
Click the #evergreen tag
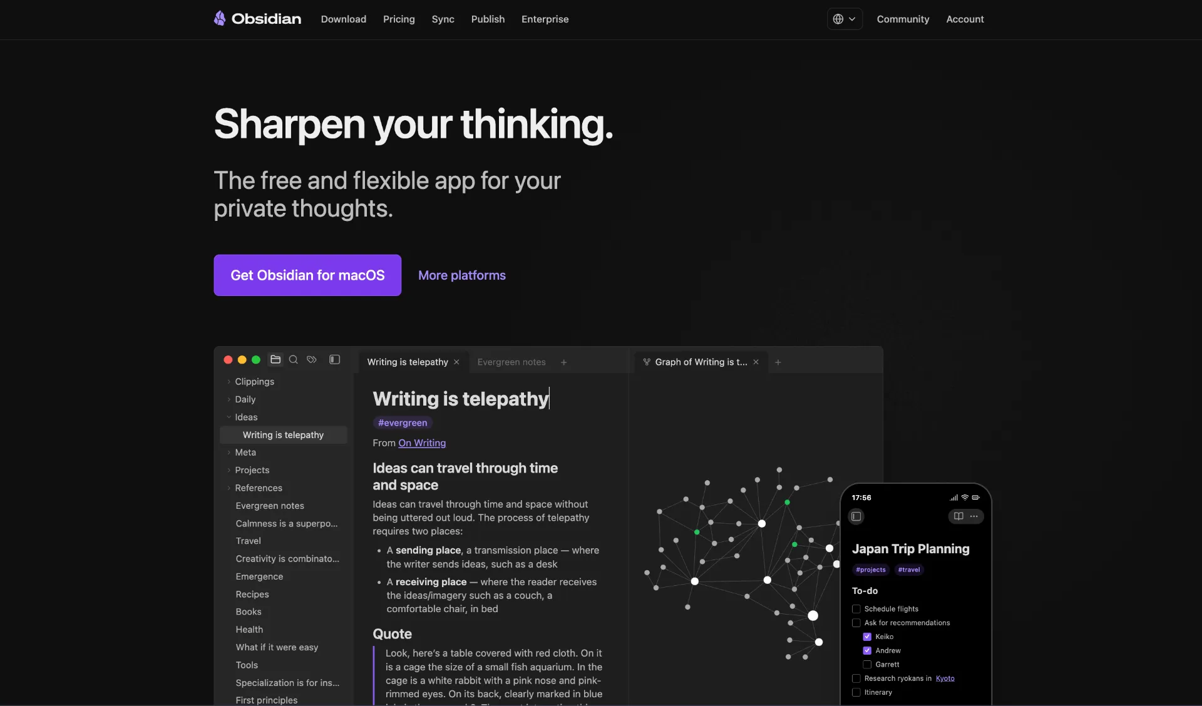pyautogui.click(x=403, y=423)
